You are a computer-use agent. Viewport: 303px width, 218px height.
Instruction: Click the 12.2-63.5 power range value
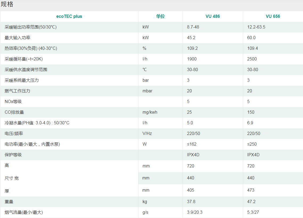tap(256, 27)
